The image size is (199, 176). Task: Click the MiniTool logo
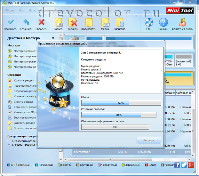click(x=180, y=10)
